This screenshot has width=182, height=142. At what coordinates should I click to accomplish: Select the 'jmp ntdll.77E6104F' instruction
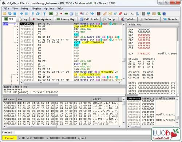point(88,27)
